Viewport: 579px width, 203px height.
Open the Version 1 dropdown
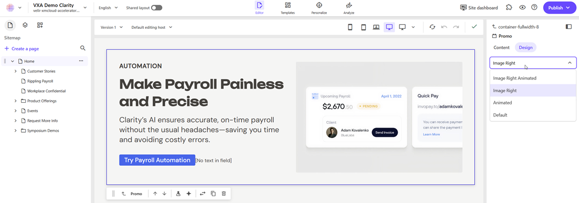click(112, 27)
